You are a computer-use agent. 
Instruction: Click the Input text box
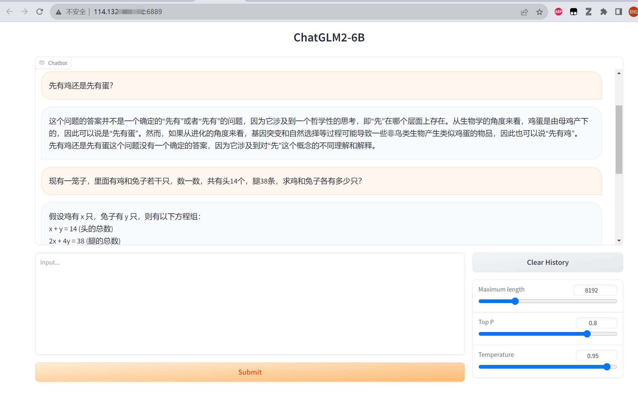pyautogui.click(x=250, y=304)
